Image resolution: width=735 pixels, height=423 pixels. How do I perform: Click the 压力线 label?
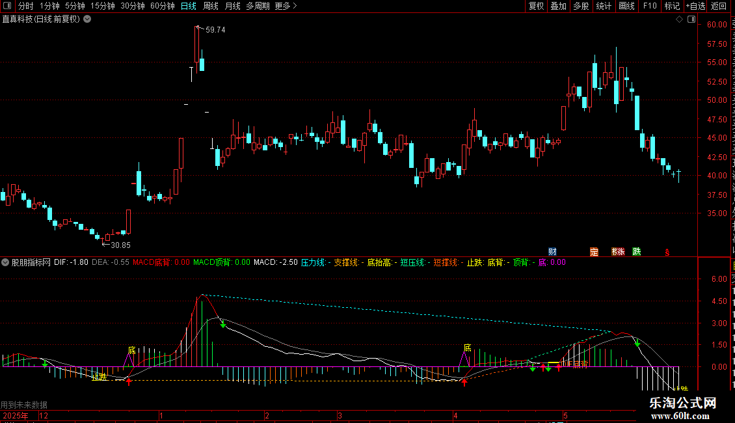(x=316, y=262)
